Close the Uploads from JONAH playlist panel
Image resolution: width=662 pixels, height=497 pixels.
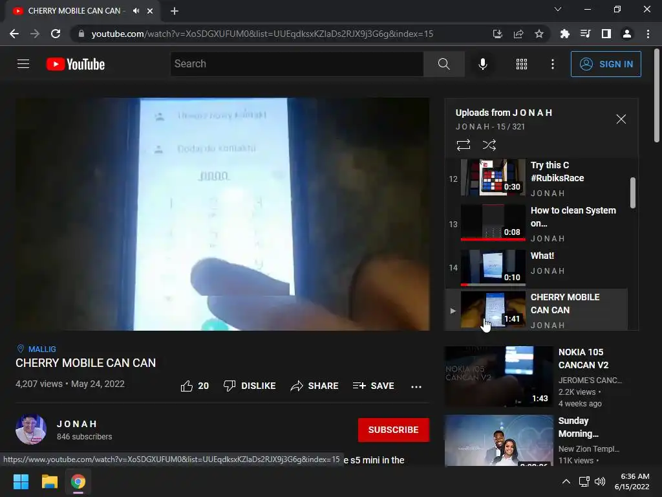click(621, 119)
